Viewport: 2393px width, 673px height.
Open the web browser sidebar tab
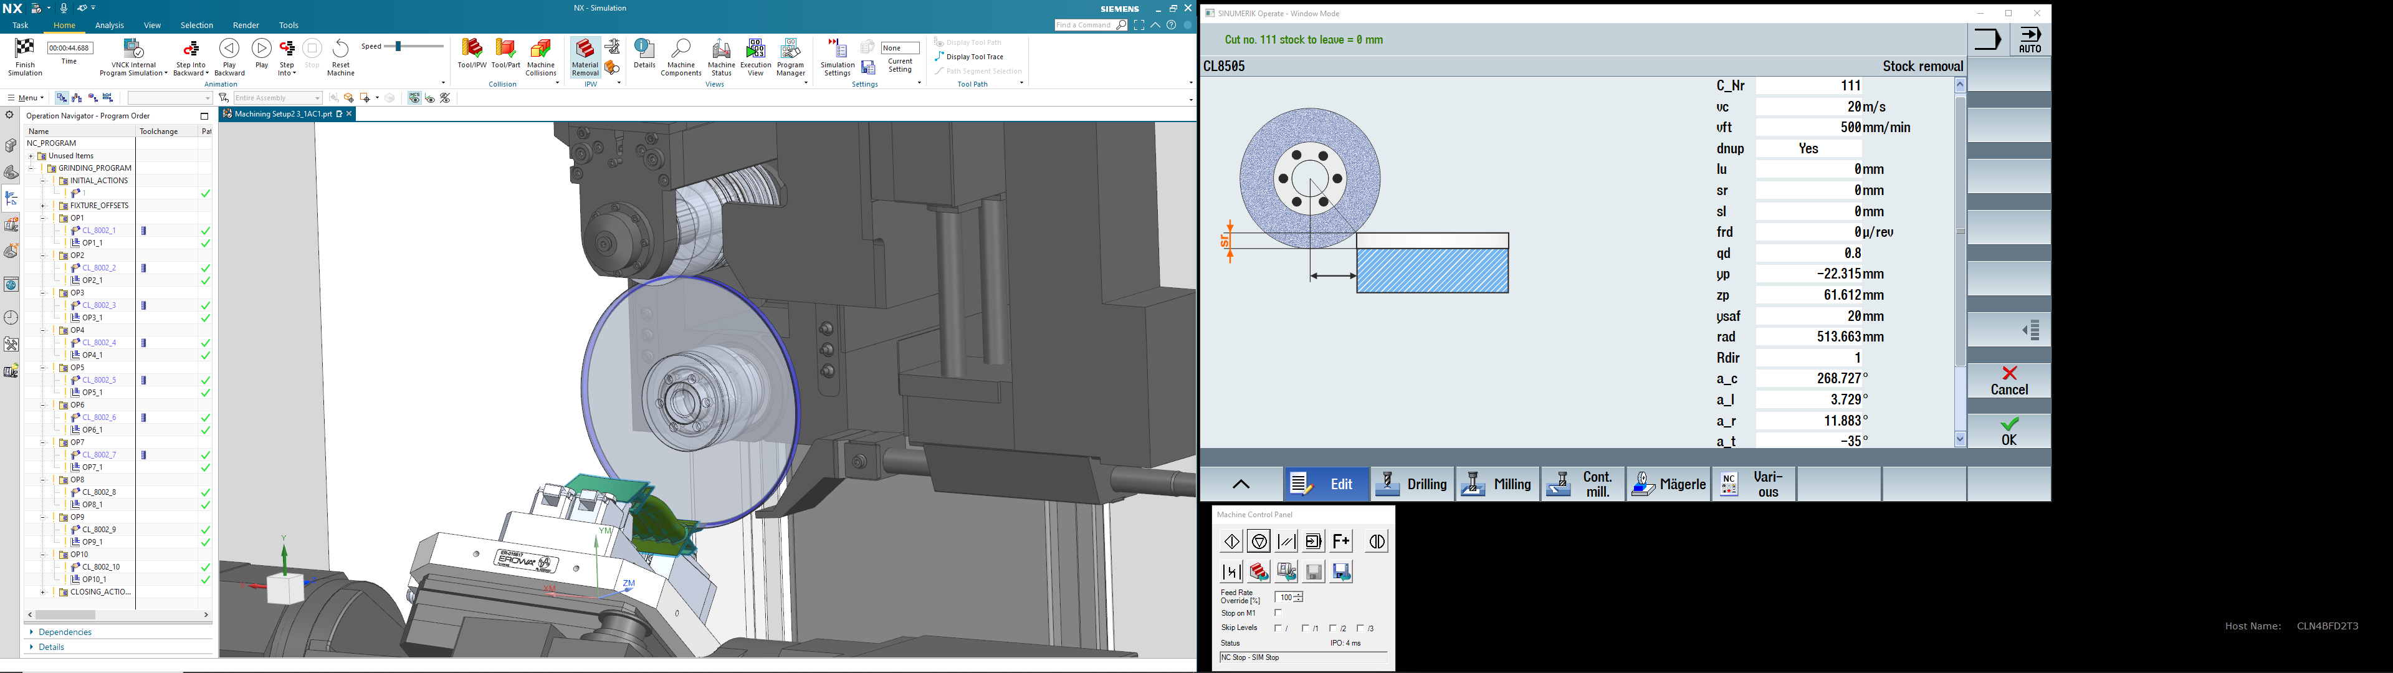tap(11, 284)
